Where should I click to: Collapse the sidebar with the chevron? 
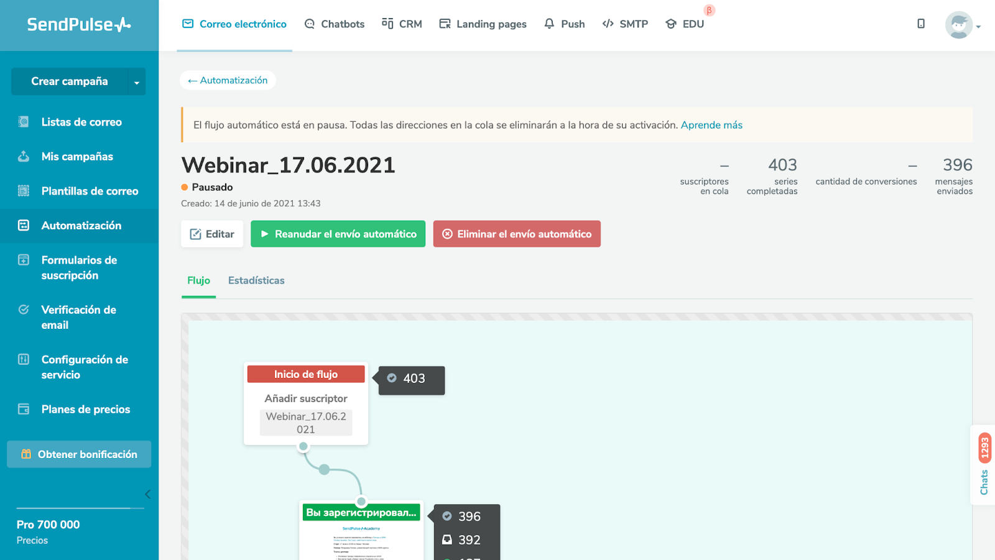(147, 495)
